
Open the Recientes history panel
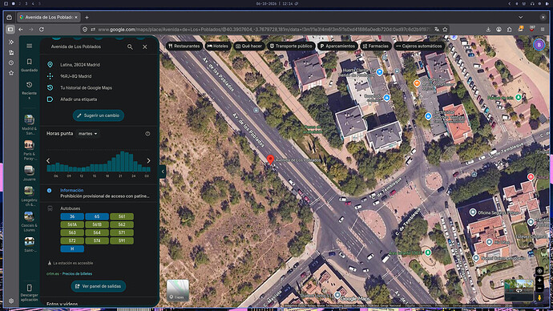[30, 90]
